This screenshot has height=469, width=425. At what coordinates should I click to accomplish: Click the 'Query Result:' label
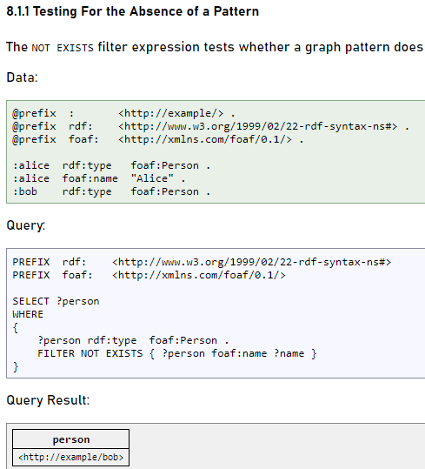click(48, 400)
